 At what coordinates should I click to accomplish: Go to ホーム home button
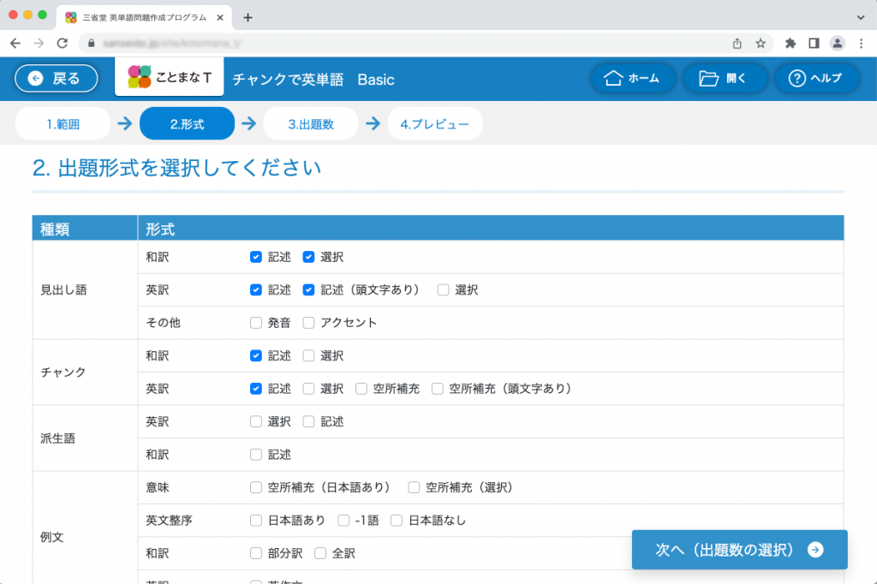pos(633,78)
